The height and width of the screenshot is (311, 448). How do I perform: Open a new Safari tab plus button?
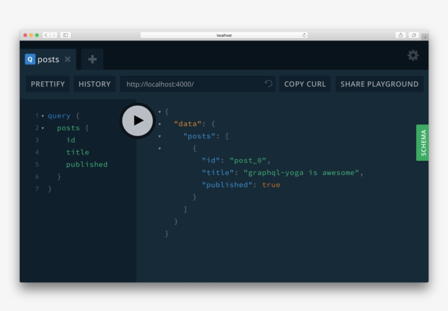pyautogui.click(x=425, y=37)
